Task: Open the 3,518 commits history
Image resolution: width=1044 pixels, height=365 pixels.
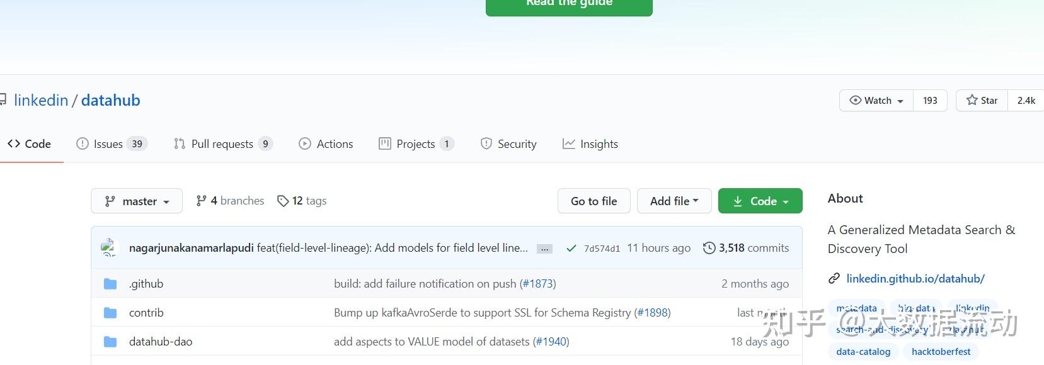Action: click(x=746, y=248)
